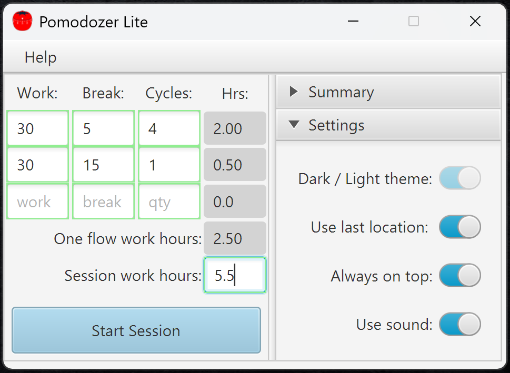Click first row Break field showing 5
Screen dimensions: 510x373
(x=103, y=128)
